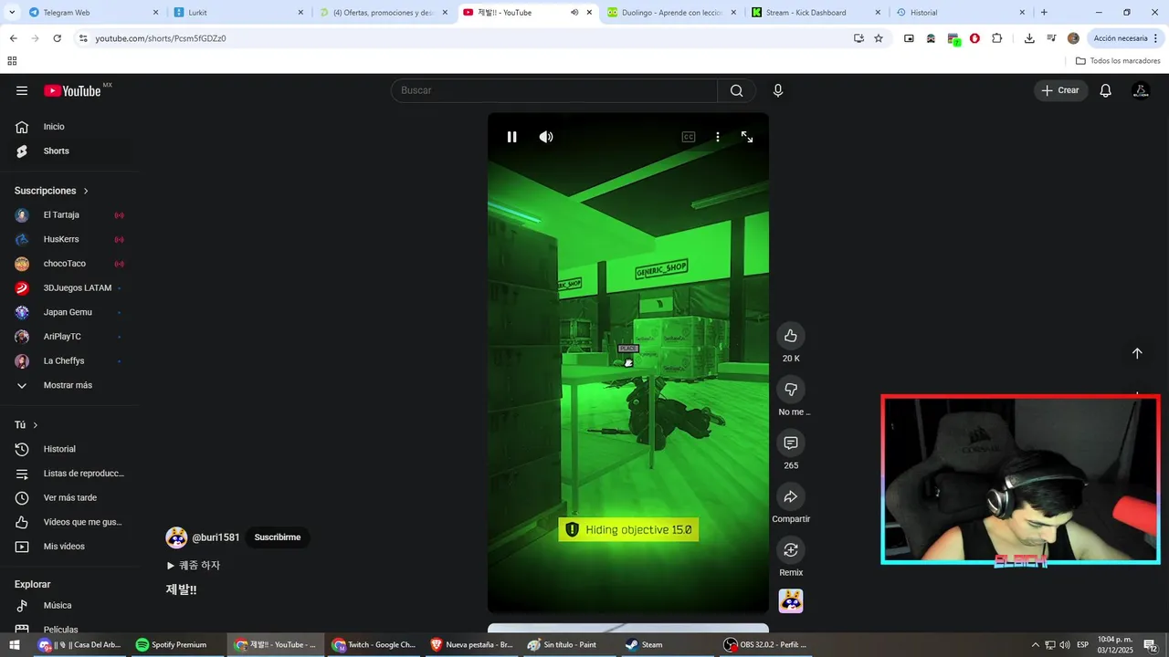Mute the YouTube tab audio icon

[574, 13]
